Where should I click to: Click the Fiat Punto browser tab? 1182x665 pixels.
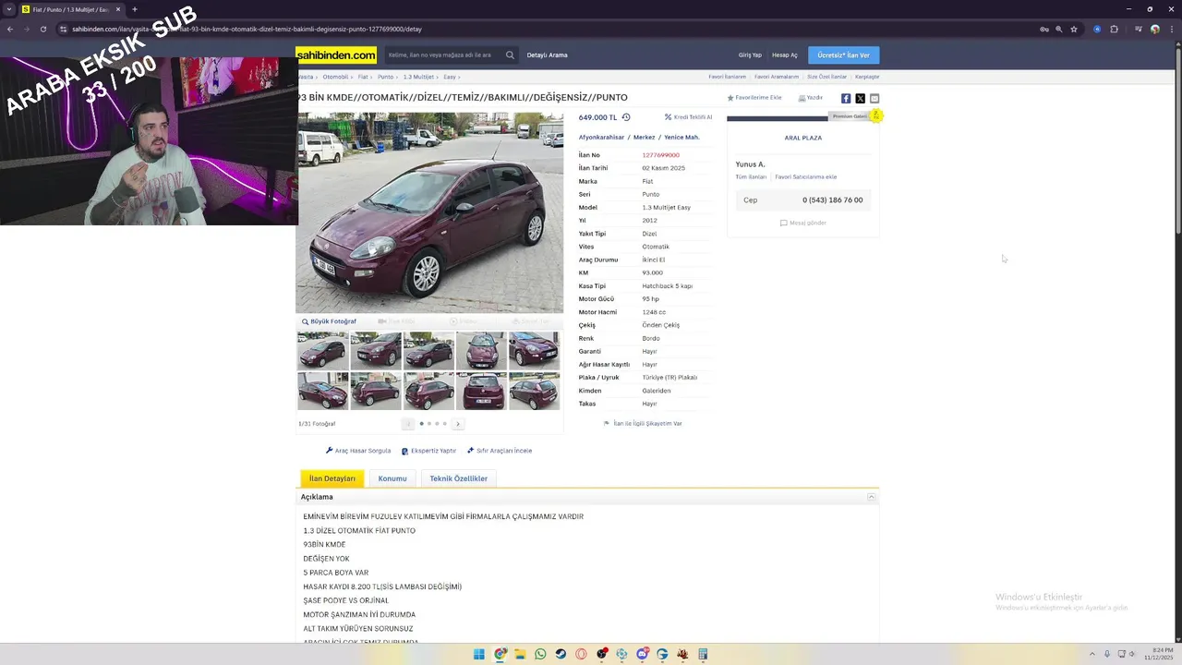coord(71,9)
